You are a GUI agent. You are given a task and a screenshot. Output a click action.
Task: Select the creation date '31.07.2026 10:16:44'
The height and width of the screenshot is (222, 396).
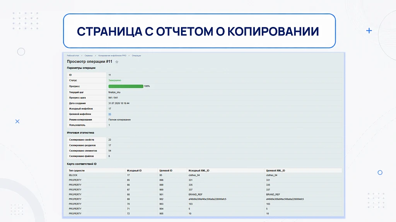click(119, 103)
